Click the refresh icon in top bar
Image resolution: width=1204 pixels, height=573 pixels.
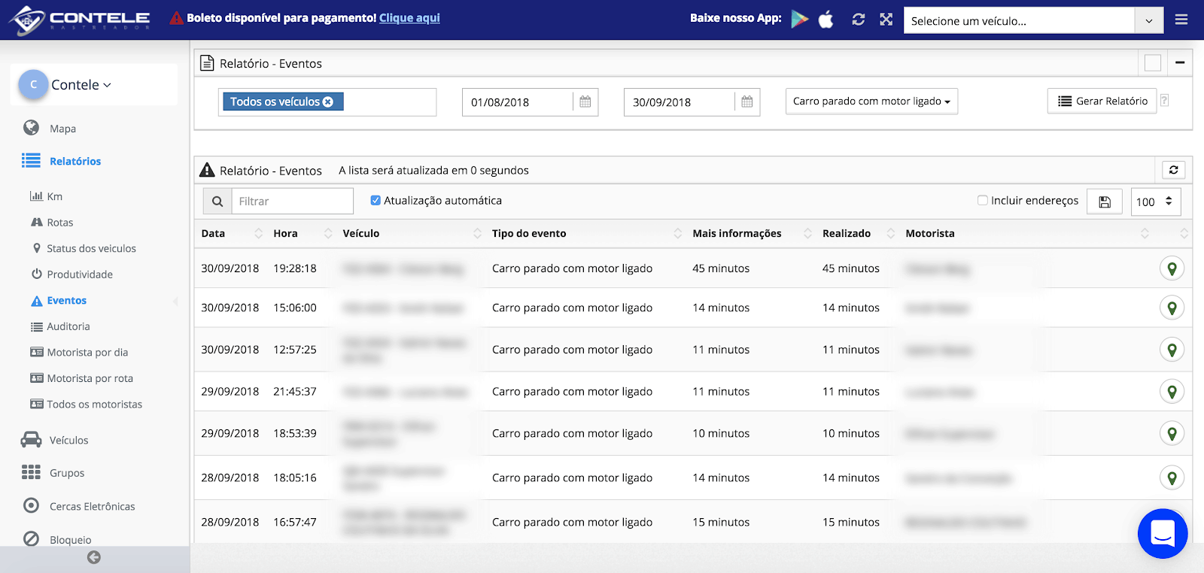[859, 20]
